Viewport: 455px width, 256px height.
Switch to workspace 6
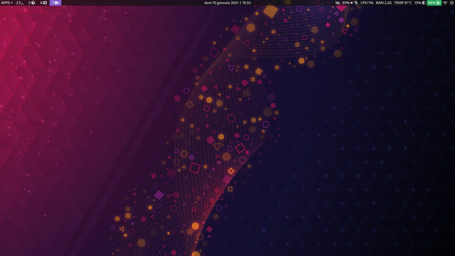coord(43,2)
